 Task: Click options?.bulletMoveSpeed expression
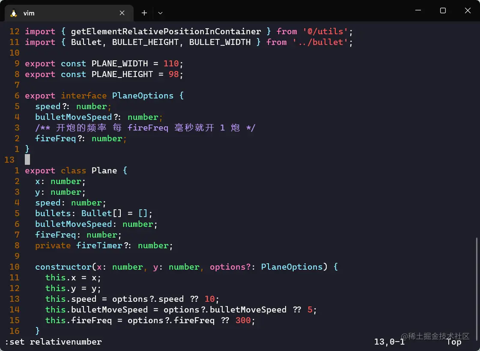point(225,309)
